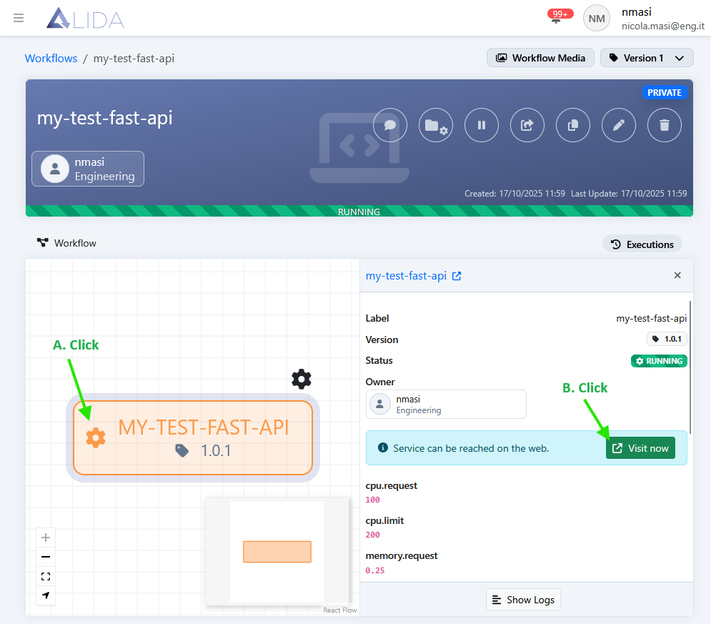Click the tag icon next to 1.0.1 on the node
Viewport: 711px width, 624px height.
point(182,450)
